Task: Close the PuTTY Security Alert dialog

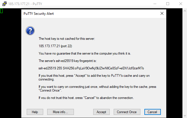Action: 162,13
